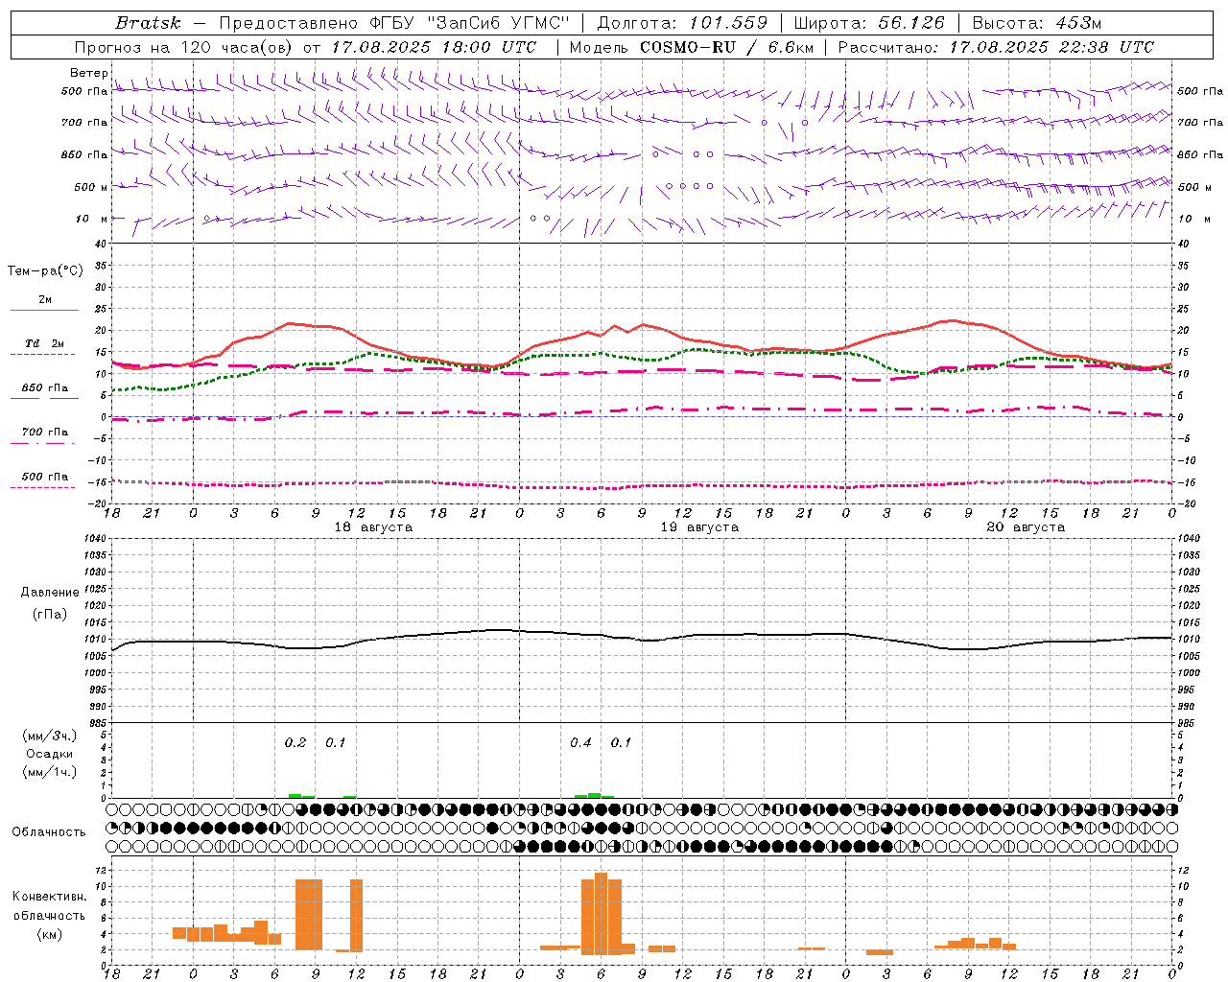Click the "Конвективн." label of the convective chart
This screenshot has height=982, width=1228.
[x=50, y=897]
